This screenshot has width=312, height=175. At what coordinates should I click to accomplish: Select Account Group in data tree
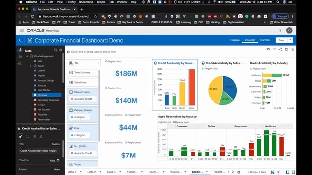pos(45,81)
